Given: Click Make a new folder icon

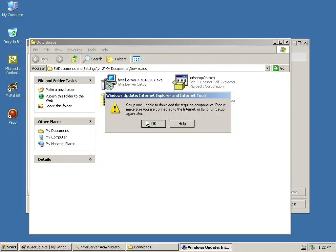Looking at the screenshot, I should pyautogui.click(x=41, y=90).
